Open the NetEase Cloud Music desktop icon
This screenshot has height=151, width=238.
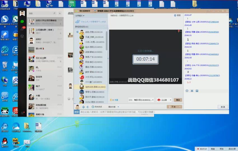click(15, 112)
